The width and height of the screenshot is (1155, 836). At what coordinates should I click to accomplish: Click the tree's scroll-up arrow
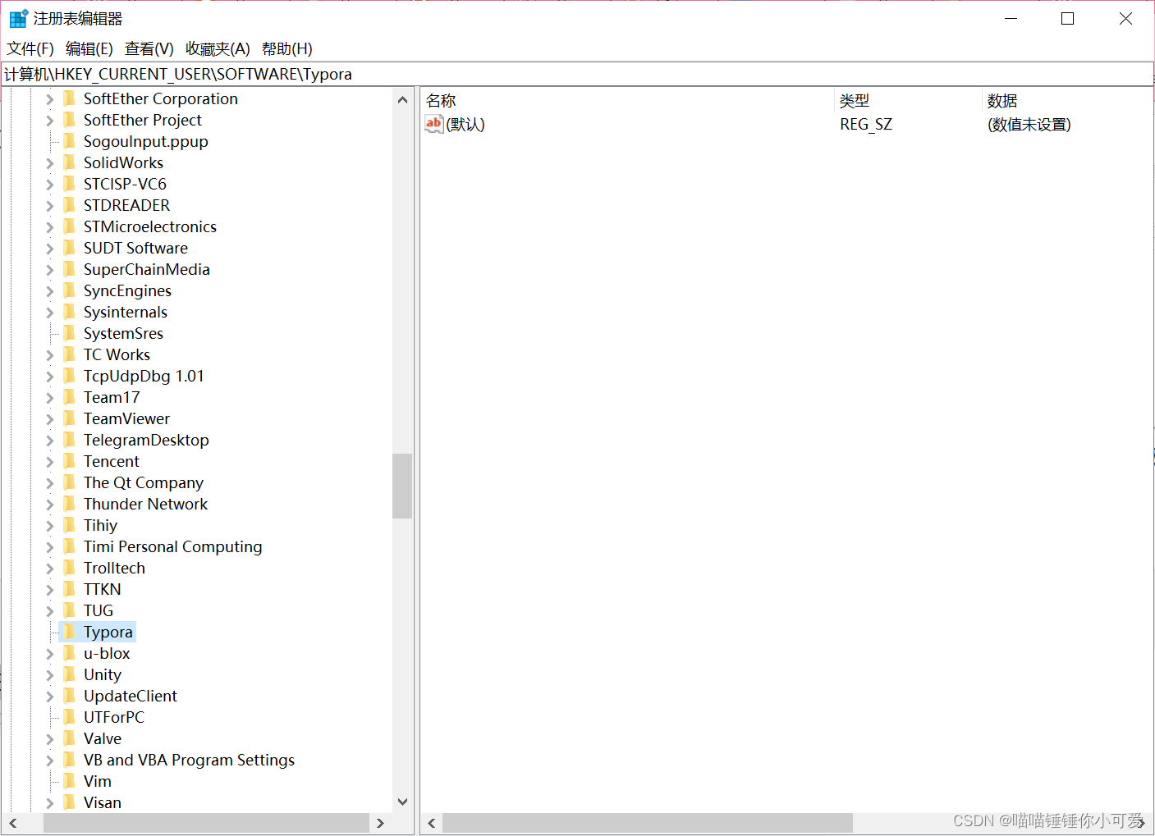pos(402,99)
